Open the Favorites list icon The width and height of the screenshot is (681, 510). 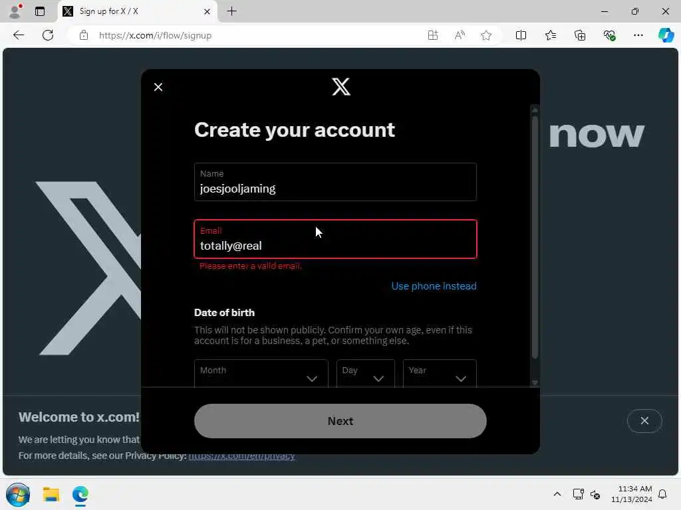pos(550,36)
